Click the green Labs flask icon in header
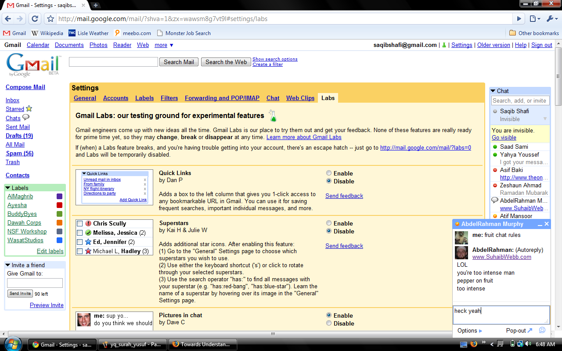Image resolution: width=562 pixels, height=351 pixels. pyautogui.click(x=444, y=45)
